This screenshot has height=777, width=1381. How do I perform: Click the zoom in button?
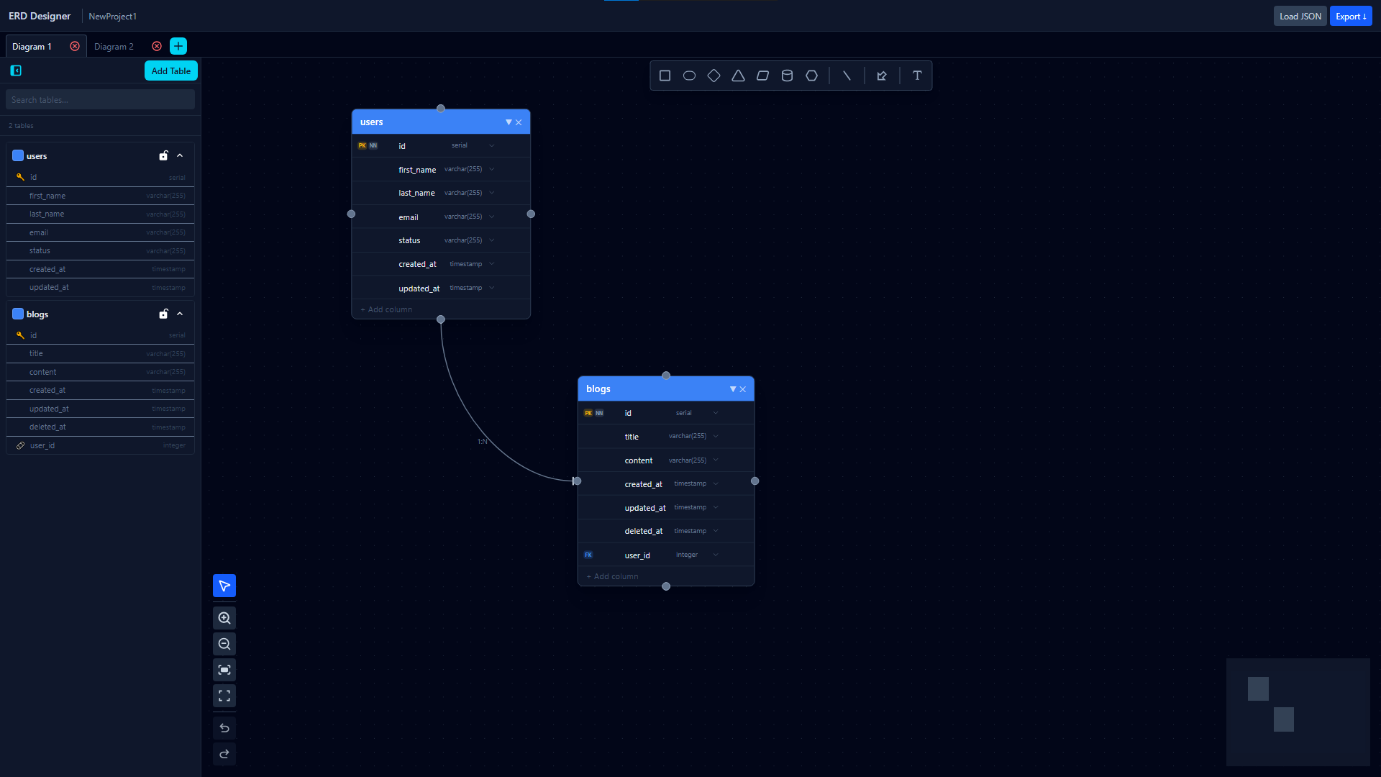tap(224, 618)
